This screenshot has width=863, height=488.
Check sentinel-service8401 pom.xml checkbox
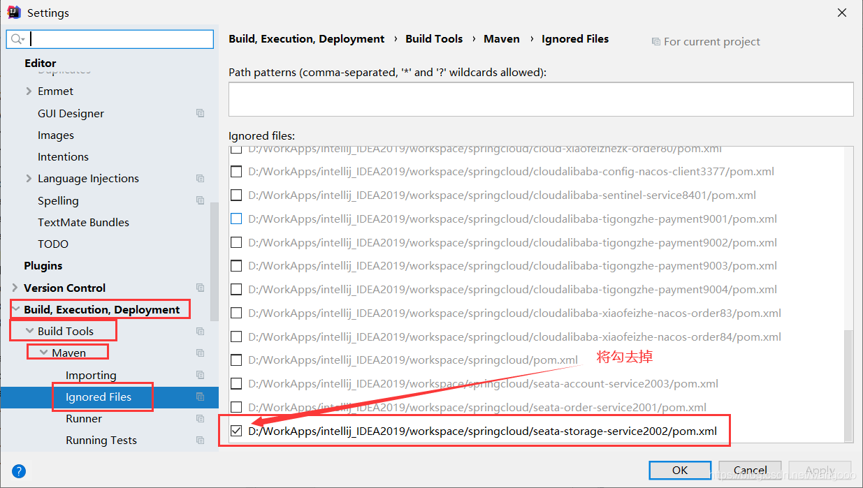(236, 195)
